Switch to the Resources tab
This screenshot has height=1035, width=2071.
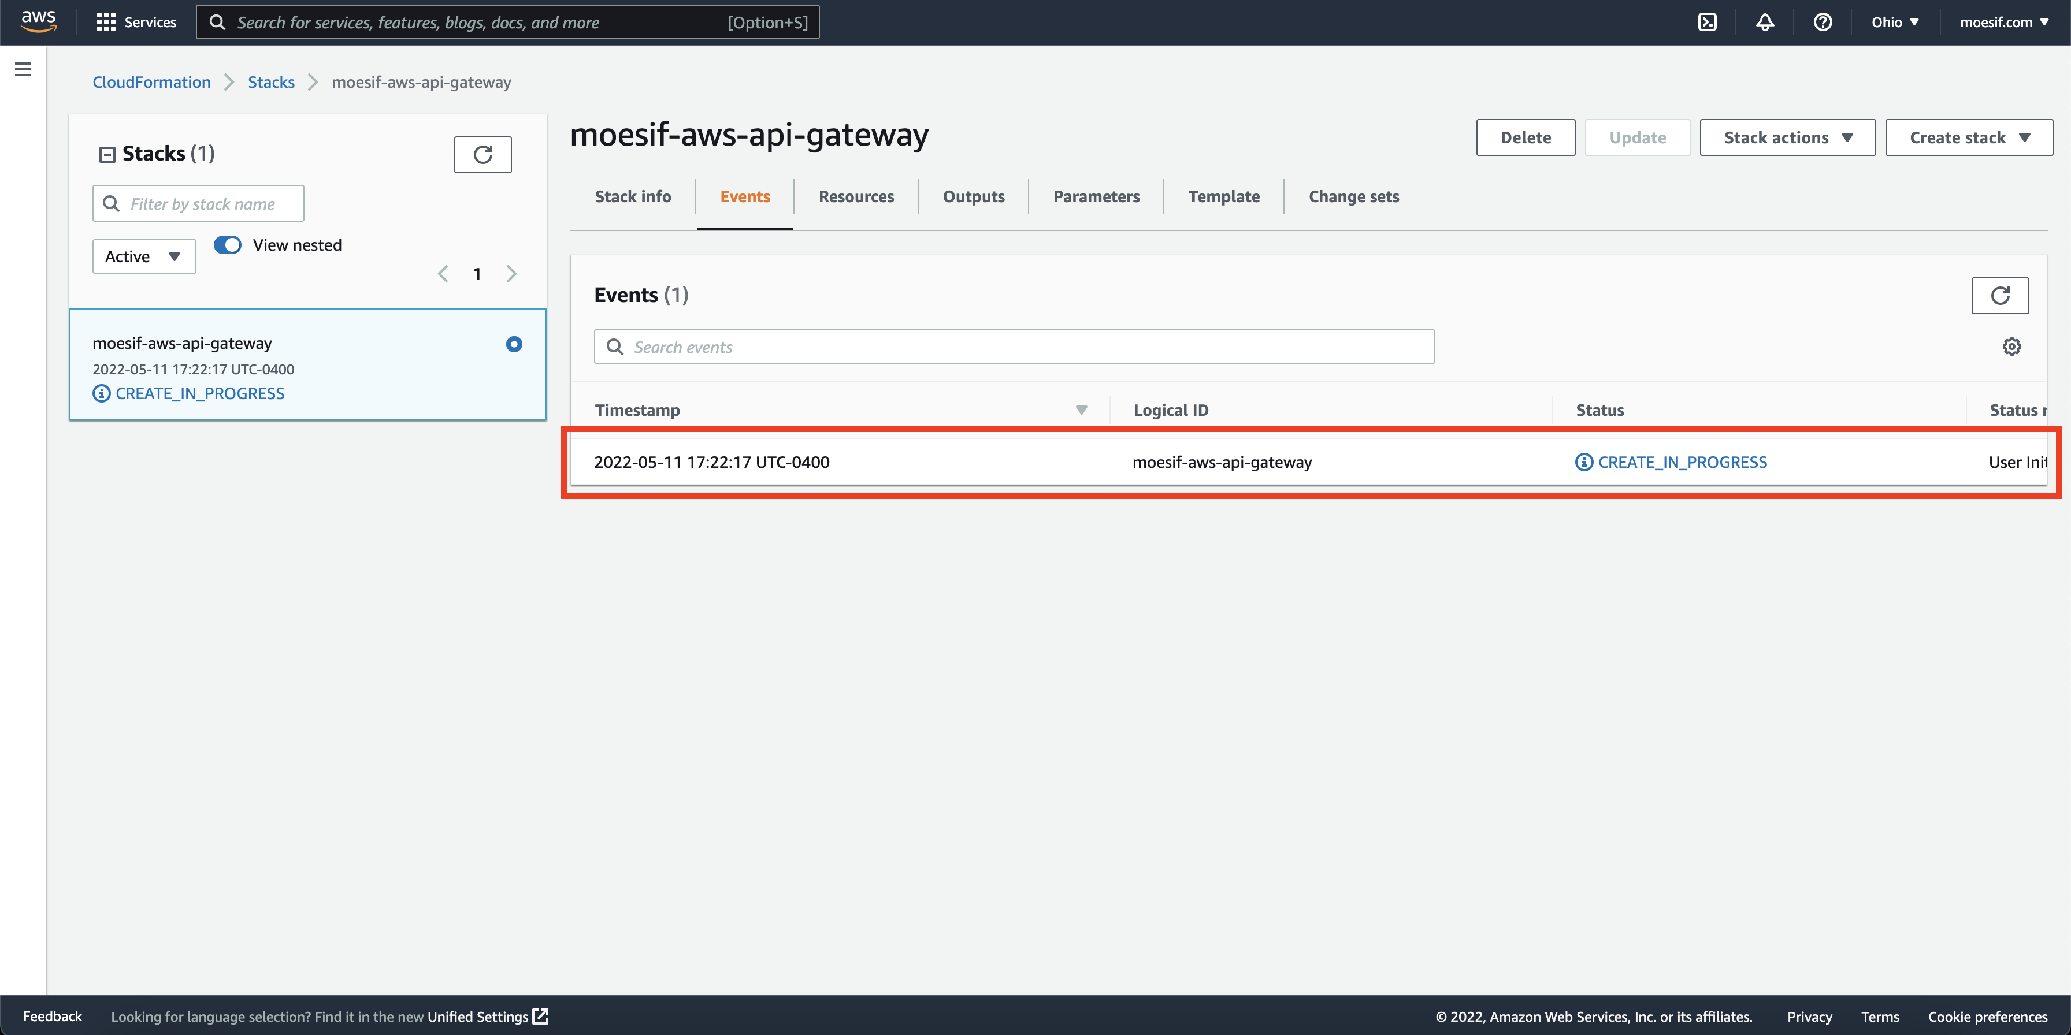(x=855, y=196)
